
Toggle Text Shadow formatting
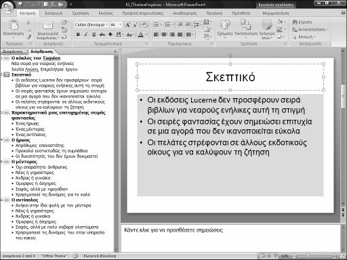pyautogui.click(x=110, y=35)
